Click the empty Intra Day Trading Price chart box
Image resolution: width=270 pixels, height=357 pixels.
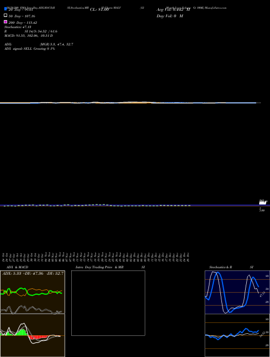pos(108,303)
